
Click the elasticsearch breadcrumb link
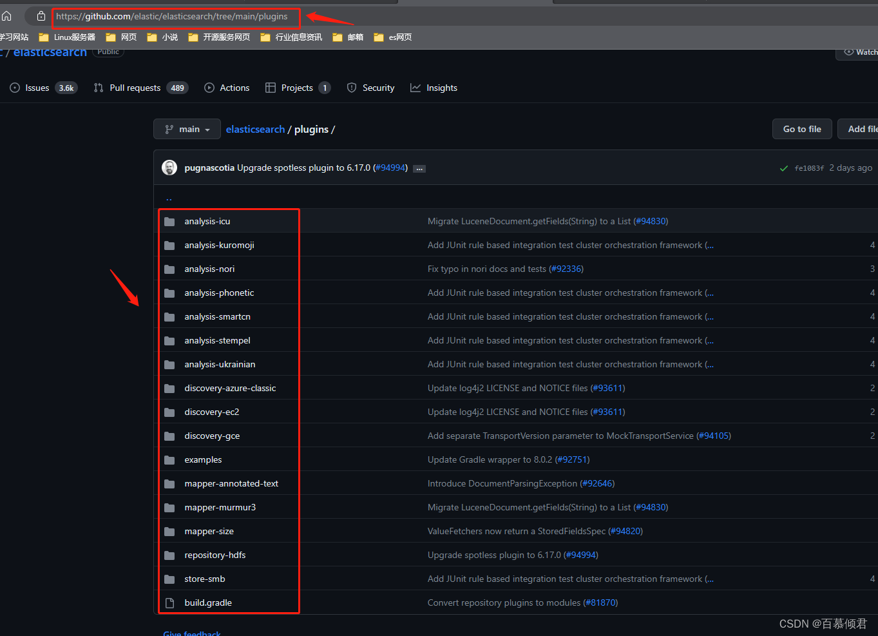click(x=255, y=129)
